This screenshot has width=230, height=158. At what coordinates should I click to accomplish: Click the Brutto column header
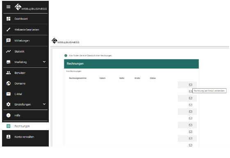click(x=137, y=78)
